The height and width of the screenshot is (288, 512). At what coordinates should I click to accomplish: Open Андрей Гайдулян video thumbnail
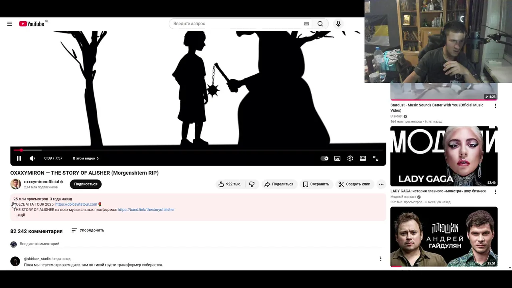pyautogui.click(x=444, y=237)
